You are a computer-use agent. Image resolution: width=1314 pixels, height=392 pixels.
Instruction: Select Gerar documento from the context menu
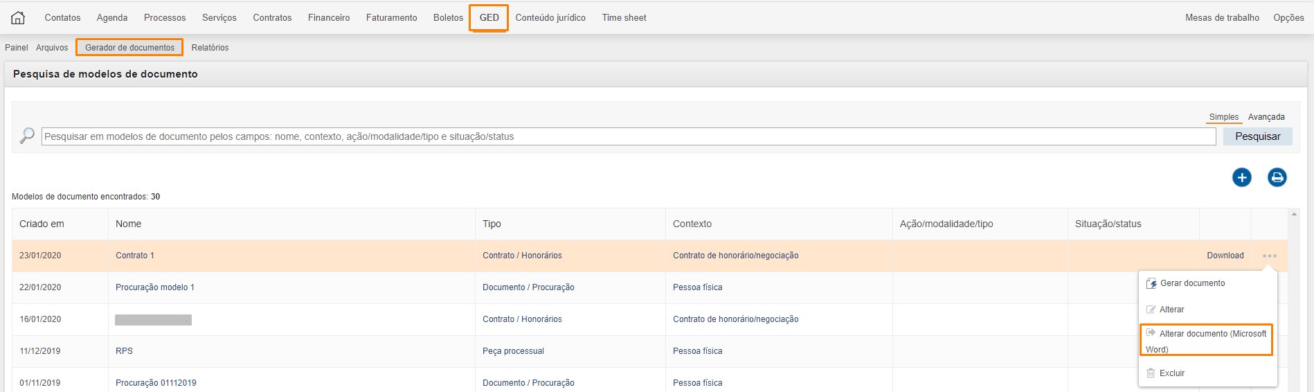1192,283
